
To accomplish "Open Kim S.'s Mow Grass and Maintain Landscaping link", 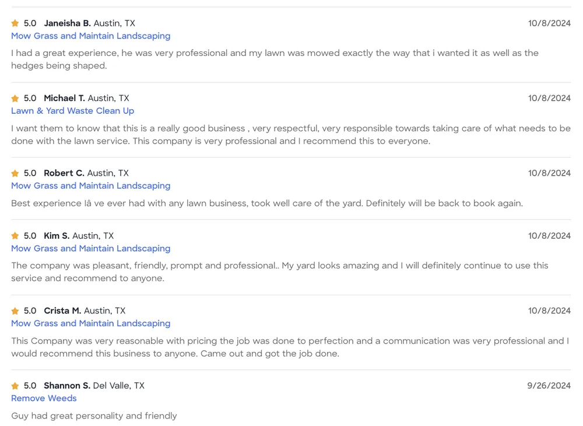I will (90, 249).
